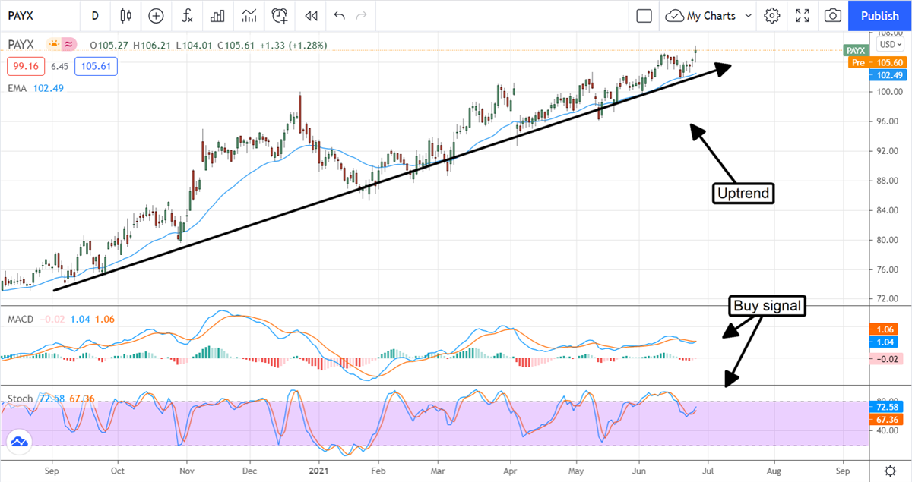Open the fx Indicators menu
Screen dimensions: 912x482
point(187,15)
